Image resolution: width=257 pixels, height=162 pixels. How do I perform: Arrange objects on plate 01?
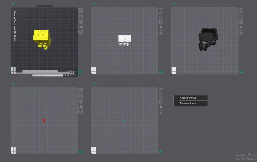81,21
